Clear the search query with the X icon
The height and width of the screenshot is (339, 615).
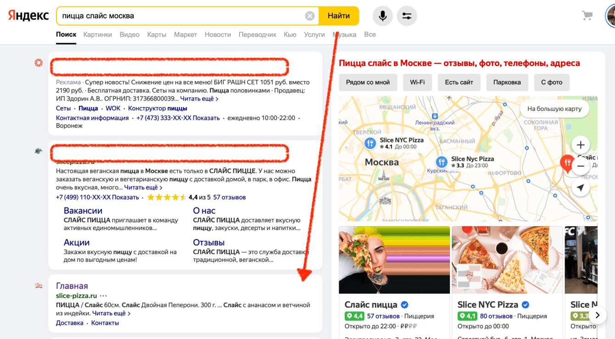[x=310, y=16]
